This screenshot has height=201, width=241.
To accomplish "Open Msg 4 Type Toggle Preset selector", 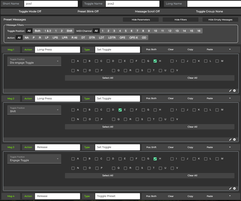I will click(x=117, y=196).
